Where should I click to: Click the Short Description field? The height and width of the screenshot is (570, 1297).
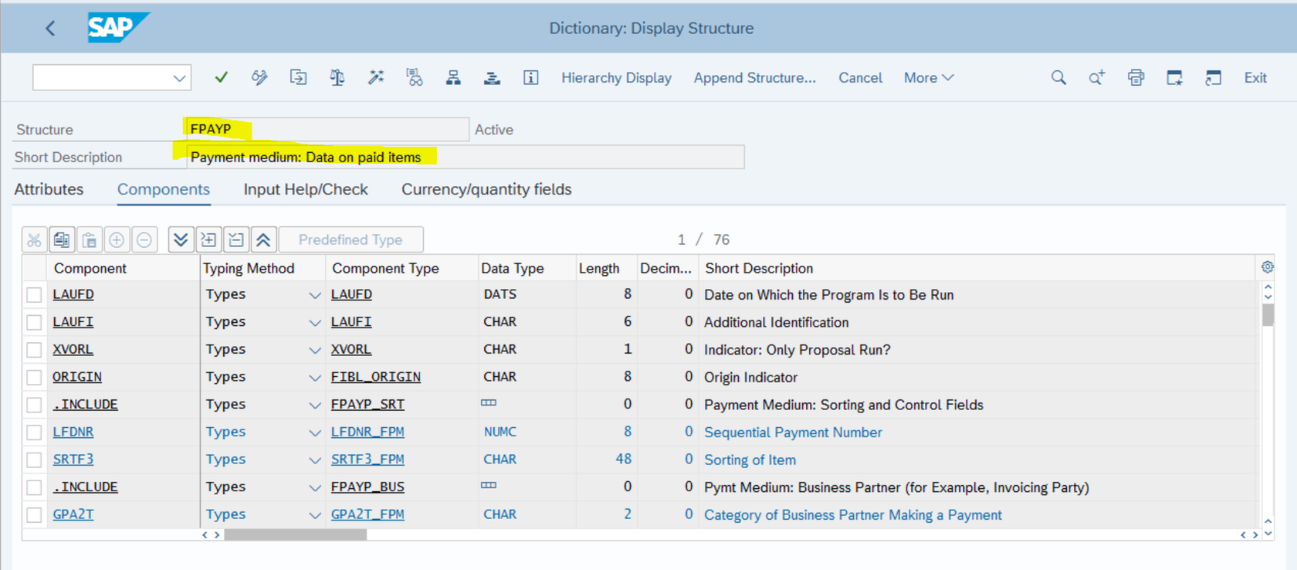tap(466, 157)
